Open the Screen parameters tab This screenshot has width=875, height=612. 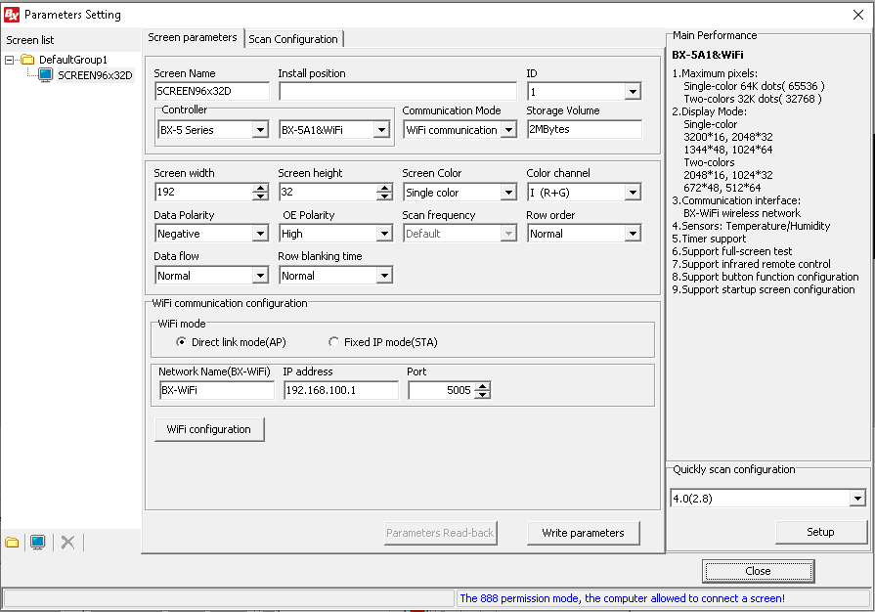pos(193,37)
